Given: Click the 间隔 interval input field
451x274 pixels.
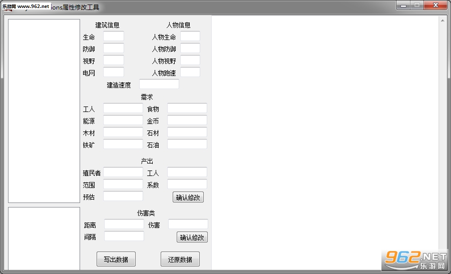Looking at the screenshot, I should 124,236.
